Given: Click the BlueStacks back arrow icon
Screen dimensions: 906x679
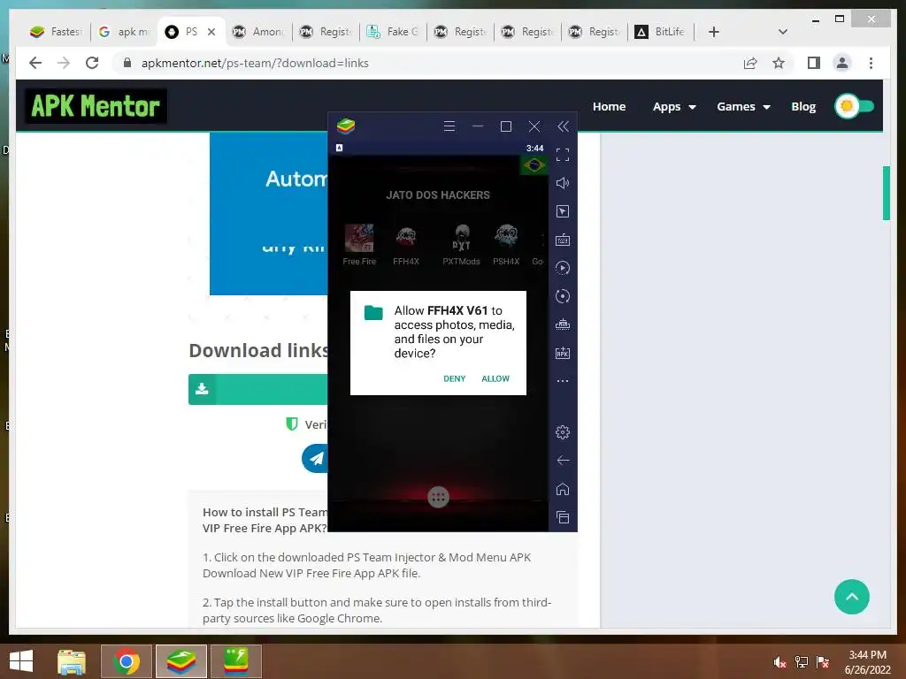Looking at the screenshot, I should click(x=562, y=460).
